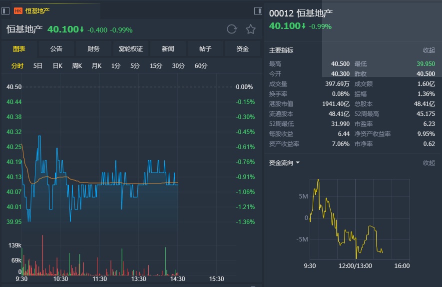
Task: Click the refresh quote icon
Action: coord(232,29)
